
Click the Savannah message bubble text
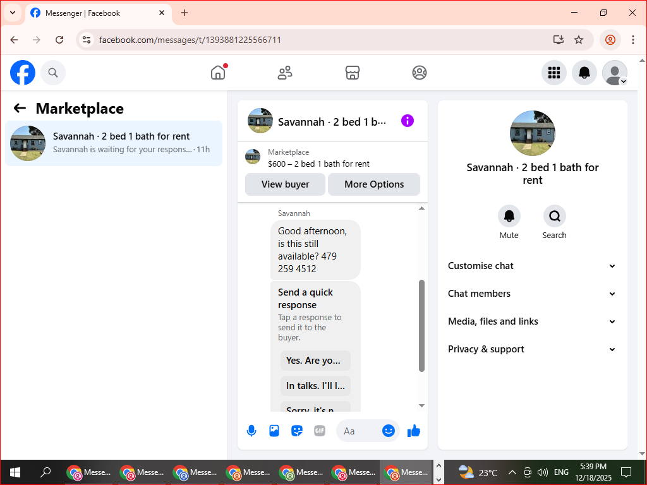312,250
